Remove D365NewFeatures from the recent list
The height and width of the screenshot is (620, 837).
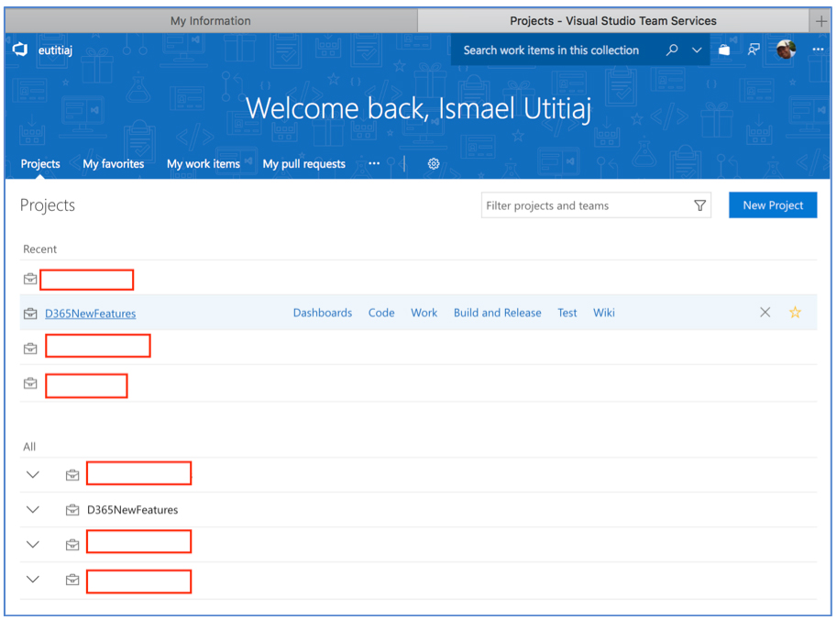(765, 313)
